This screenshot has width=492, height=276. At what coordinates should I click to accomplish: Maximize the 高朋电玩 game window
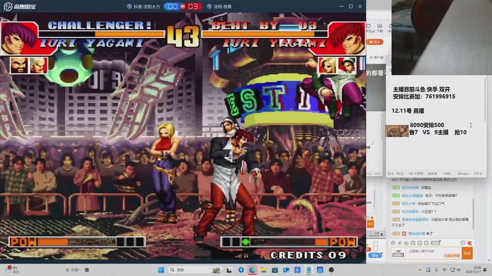click(351, 6)
